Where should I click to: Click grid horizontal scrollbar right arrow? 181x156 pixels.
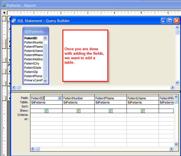tap(172, 149)
